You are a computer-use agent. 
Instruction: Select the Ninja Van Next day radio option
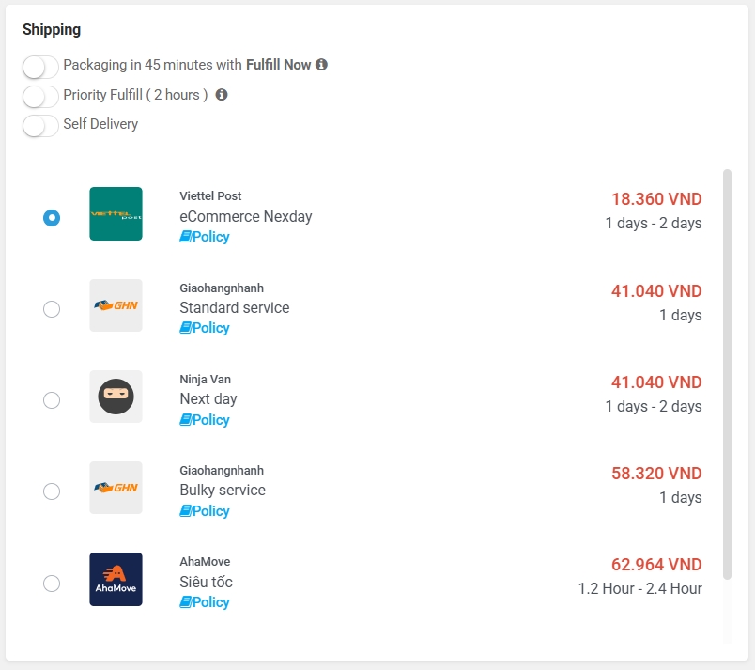tap(52, 400)
